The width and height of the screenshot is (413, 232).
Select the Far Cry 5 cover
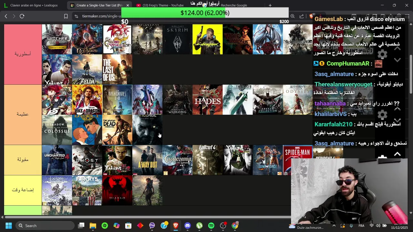point(87,190)
